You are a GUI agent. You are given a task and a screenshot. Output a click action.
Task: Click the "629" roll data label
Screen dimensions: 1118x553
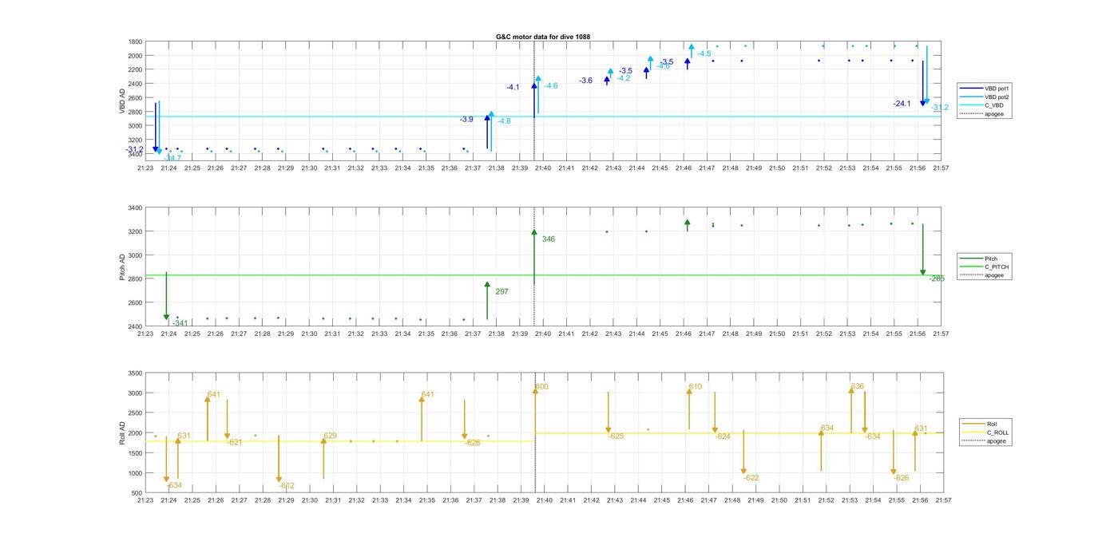(x=330, y=436)
